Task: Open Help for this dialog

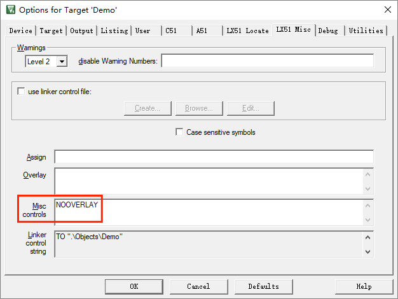Action: pos(364,286)
